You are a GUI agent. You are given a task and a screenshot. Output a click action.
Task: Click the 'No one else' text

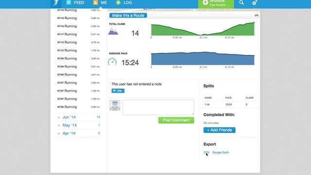click(x=211, y=123)
